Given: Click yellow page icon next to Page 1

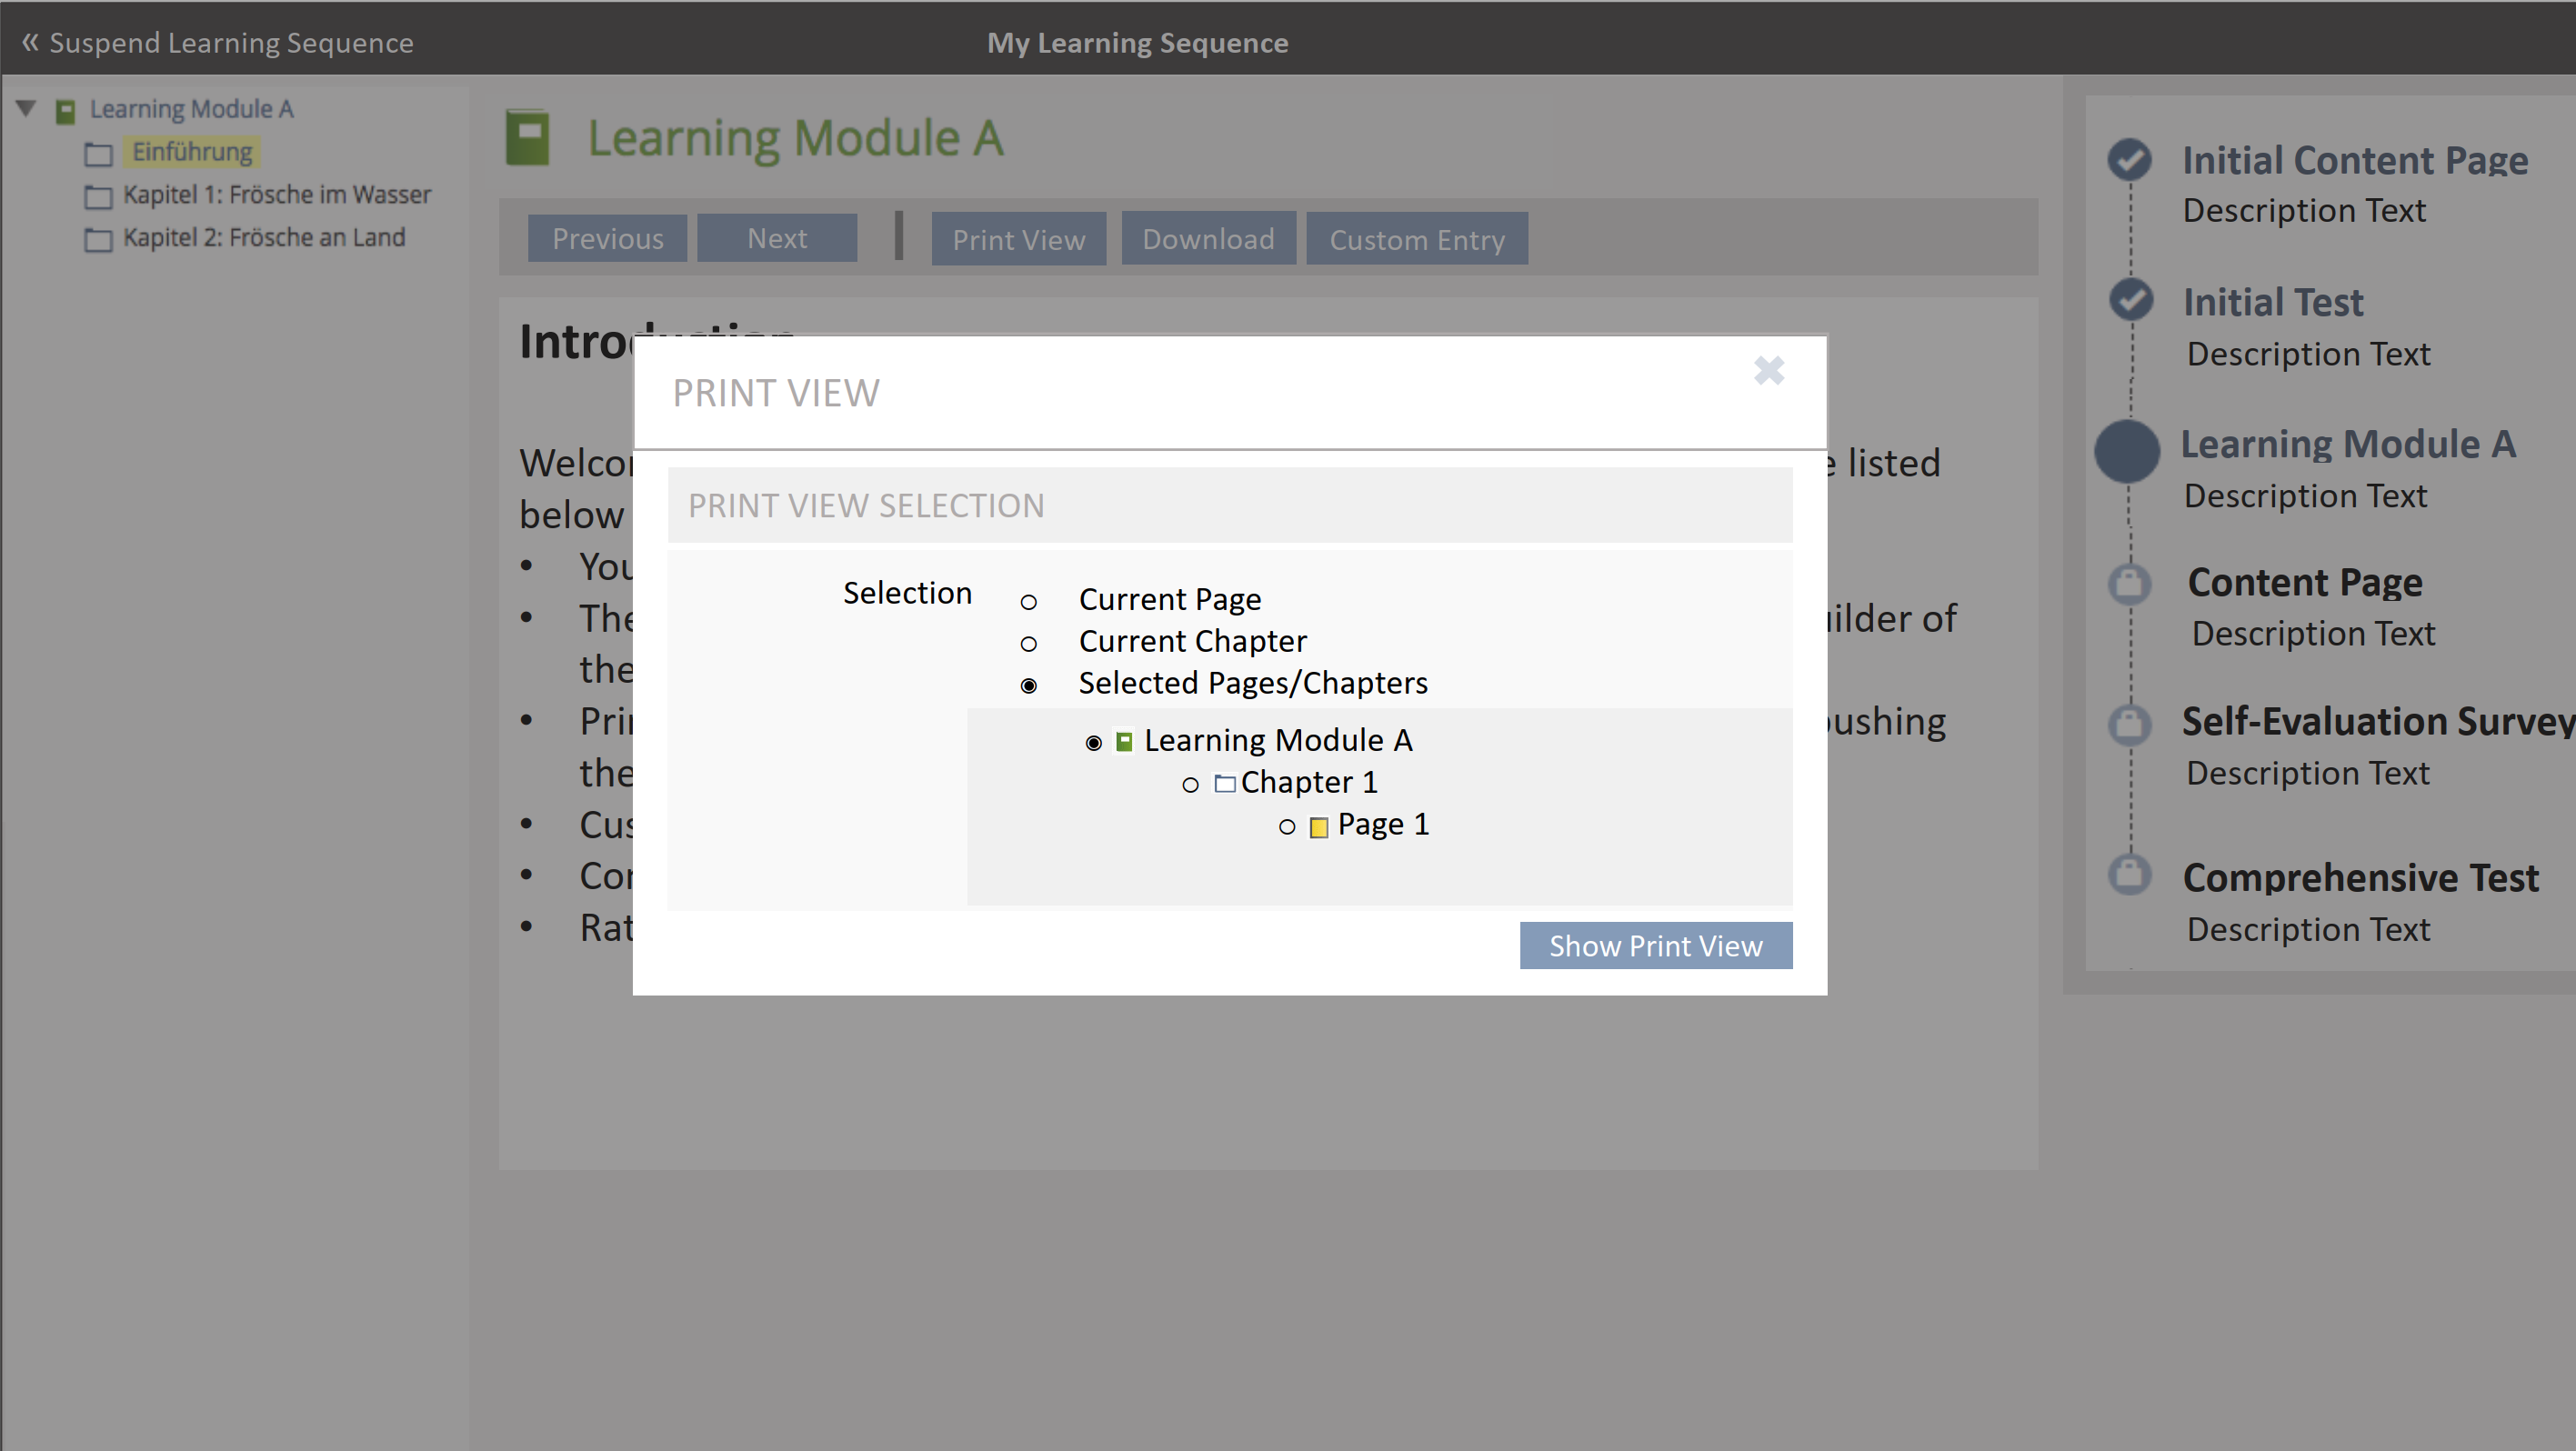Looking at the screenshot, I should tap(1319, 827).
